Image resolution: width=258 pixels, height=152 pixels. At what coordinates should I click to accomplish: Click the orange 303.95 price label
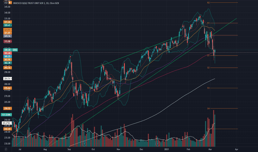click(x=7, y=60)
